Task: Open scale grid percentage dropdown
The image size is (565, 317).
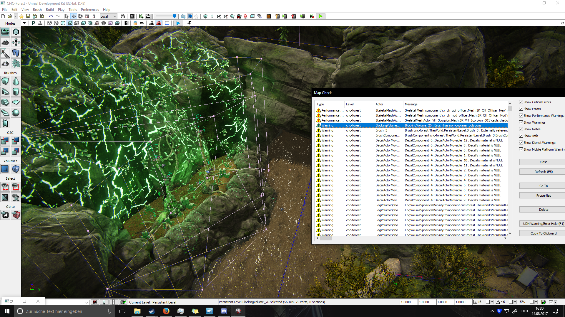Action: [536, 302]
